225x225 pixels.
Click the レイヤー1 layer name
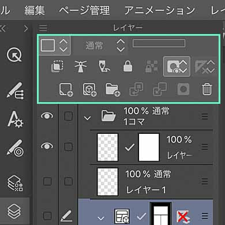point(146,190)
